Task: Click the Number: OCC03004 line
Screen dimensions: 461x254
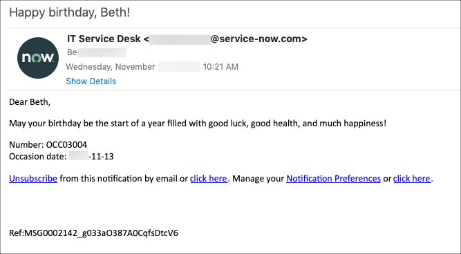Action: tap(48, 145)
